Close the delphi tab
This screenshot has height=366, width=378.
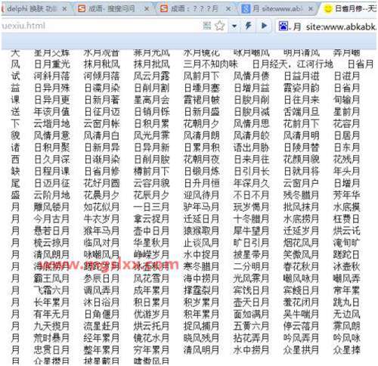pos(64,9)
